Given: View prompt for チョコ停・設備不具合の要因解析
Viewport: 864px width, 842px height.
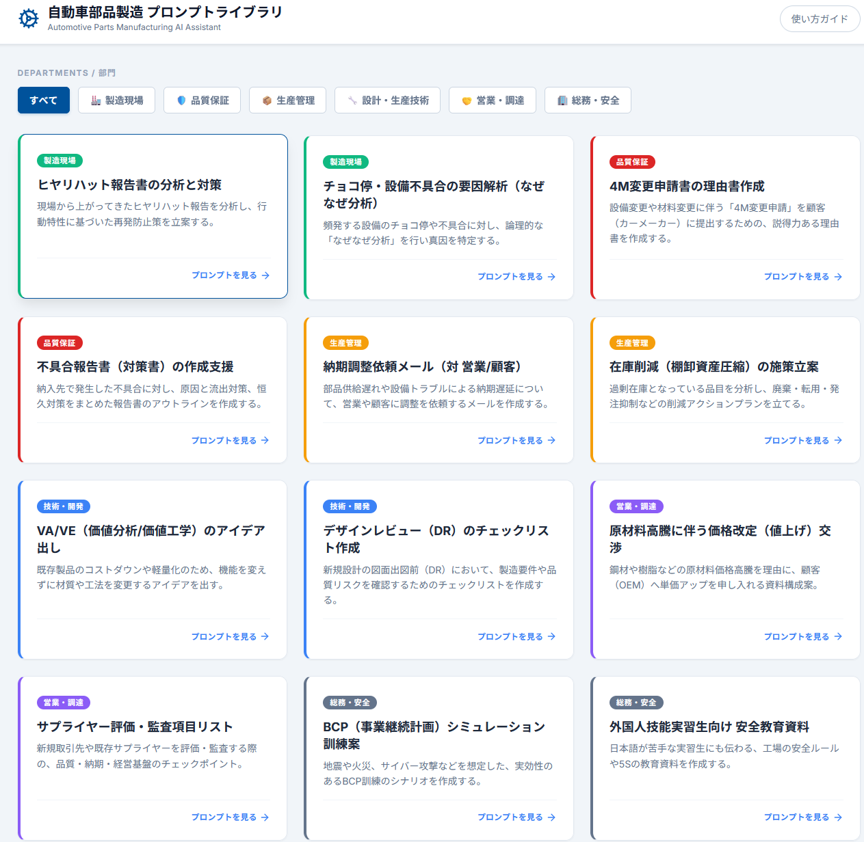Looking at the screenshot, I should 516,277.
